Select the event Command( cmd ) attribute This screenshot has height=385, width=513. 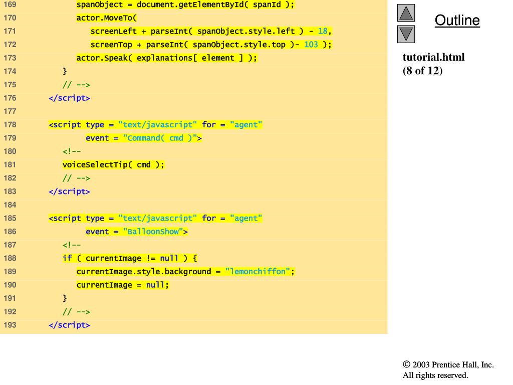coord(144,138)
